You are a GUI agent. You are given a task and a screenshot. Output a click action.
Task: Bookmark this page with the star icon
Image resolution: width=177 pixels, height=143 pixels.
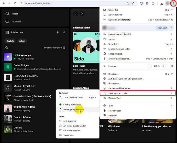click(133, 3)
